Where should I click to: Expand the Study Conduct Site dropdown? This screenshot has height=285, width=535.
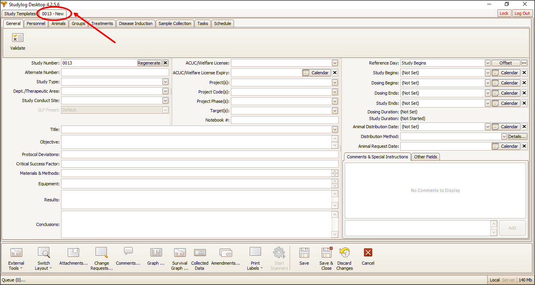[166, 100]
